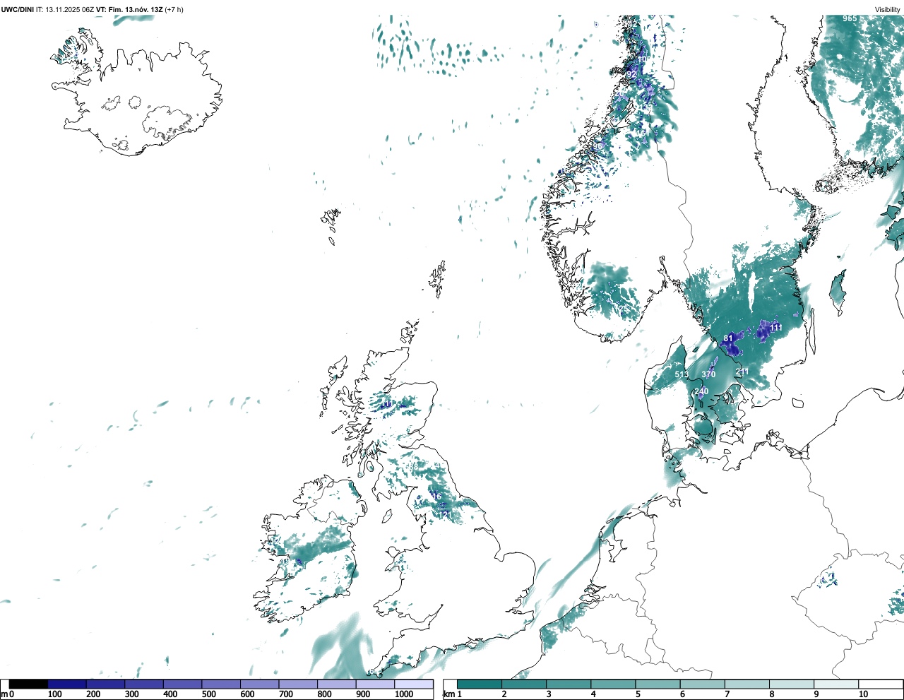Screen dimensions: 904x700
Task: Select the "92" value on the Norwegian coast
Action: [632, 74]
